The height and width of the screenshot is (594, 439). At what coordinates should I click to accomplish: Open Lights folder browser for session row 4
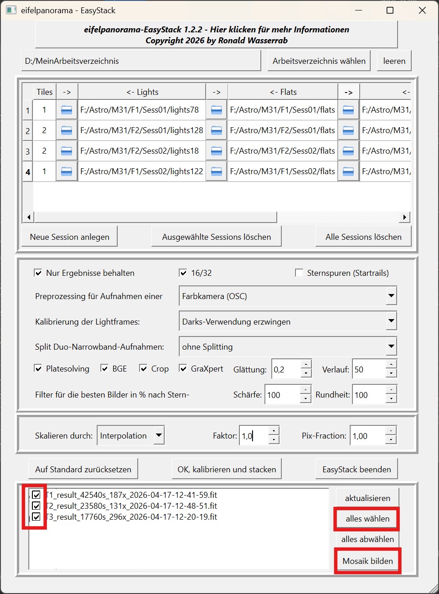[x=67, y=171]
